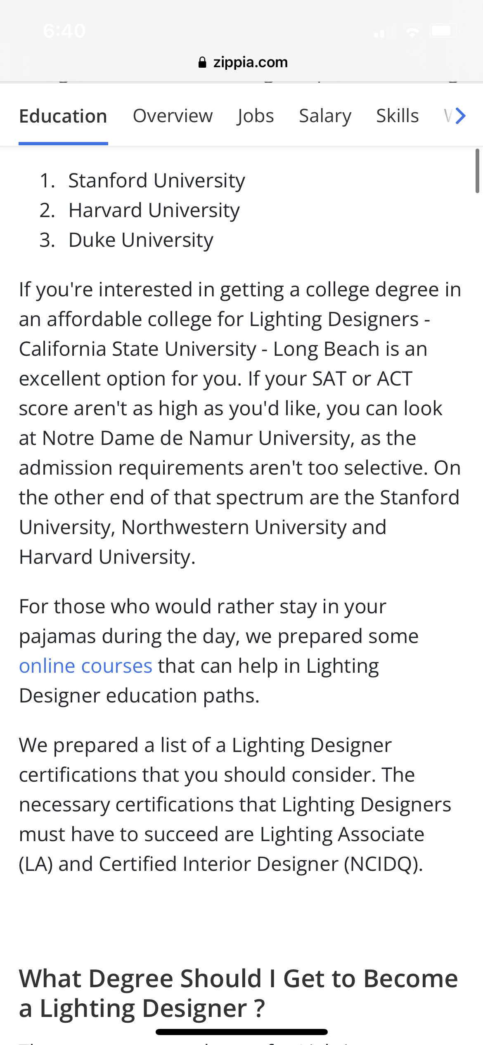Screen dimensions: 483x1045
Task: Tap the right chevron to show more tabs
Action: (461, 116)
